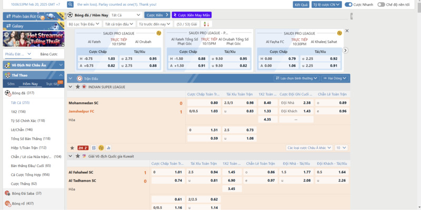
Task: Open Bóng Đá Saba (37) sport icon
Action: (x=7, y=193)
